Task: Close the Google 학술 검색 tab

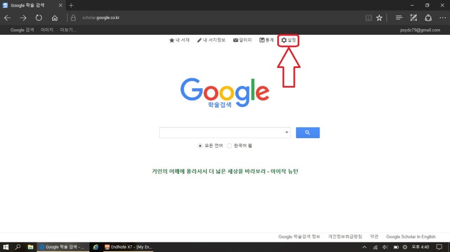Action: (x=60, y=5)
